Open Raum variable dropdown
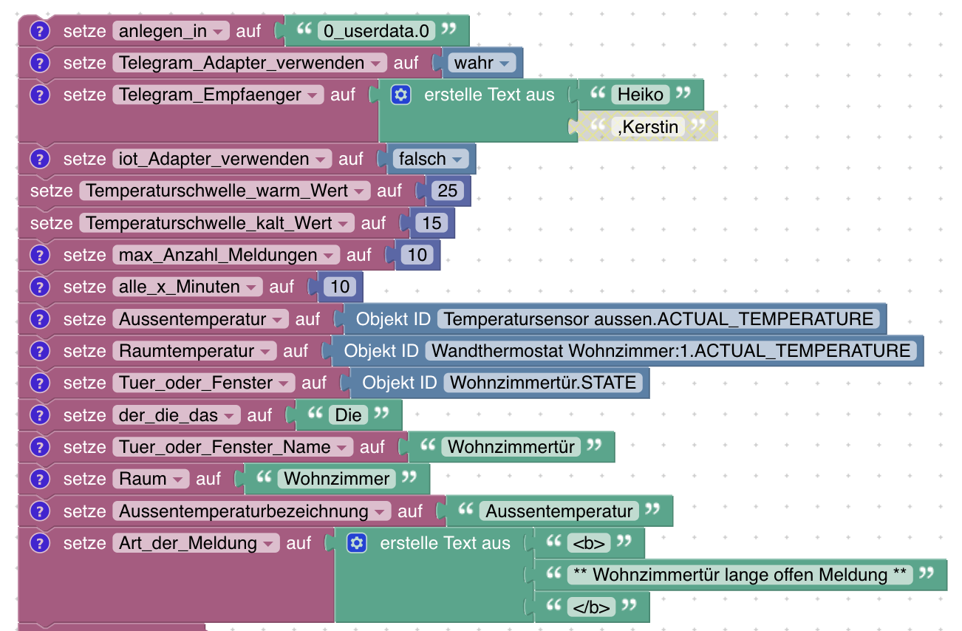Viewport: 962px width, 631px height. pos(151,479)
